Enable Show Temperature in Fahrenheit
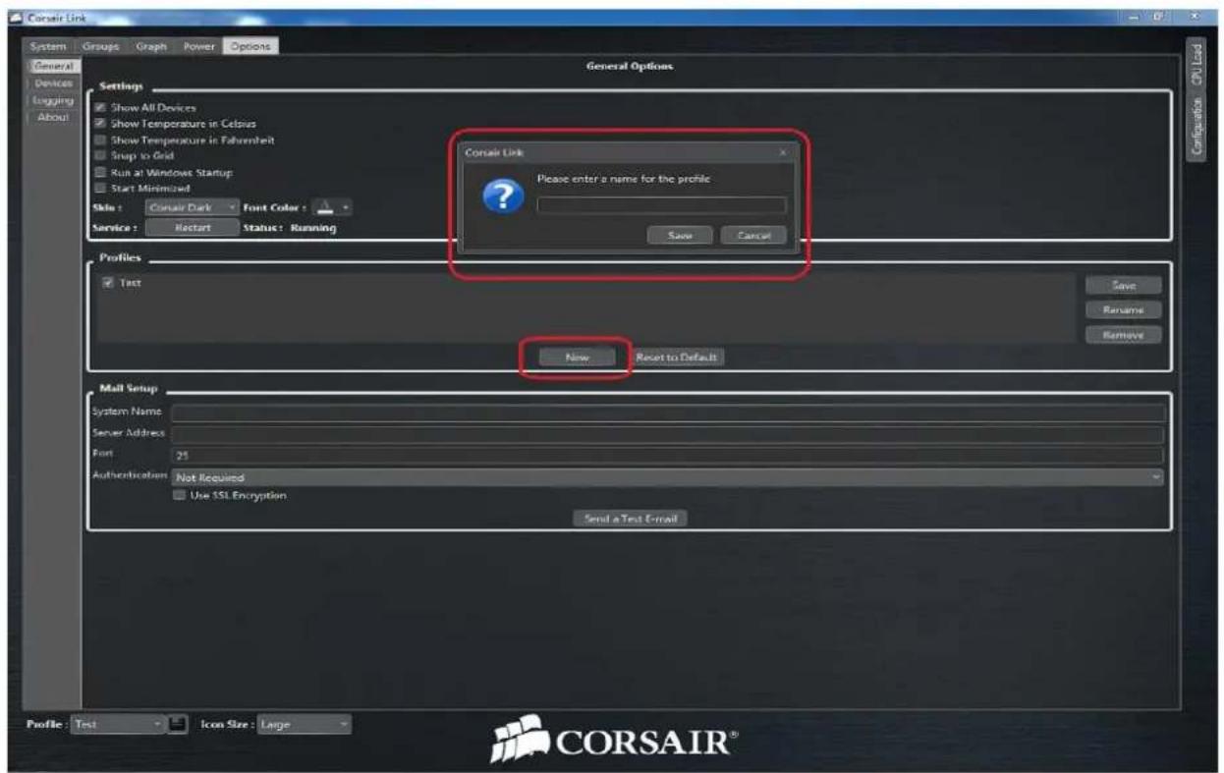The height and width of the screenshot is (773, 1224). coord(99,140)
